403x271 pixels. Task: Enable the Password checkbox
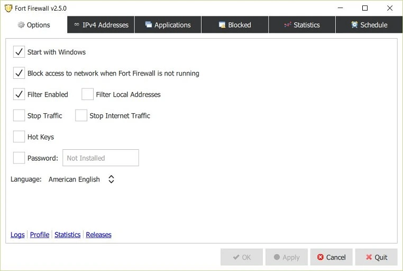coord(19,158)
